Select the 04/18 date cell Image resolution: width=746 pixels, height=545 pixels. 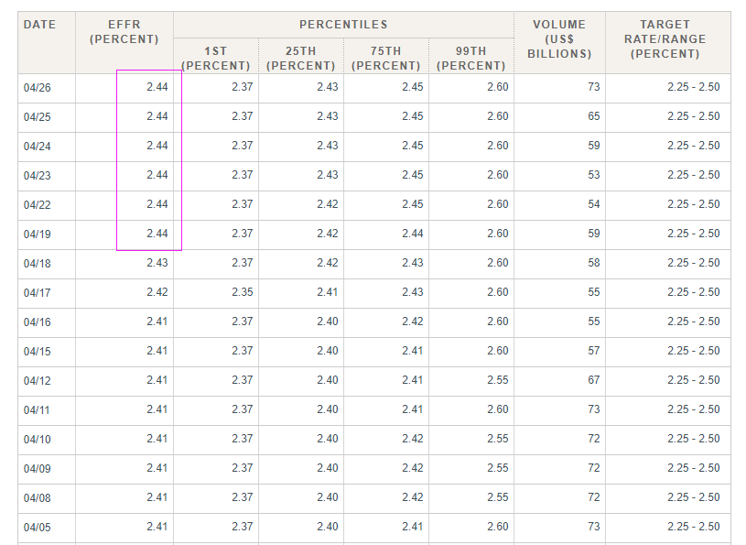click(x=38, y=264)
